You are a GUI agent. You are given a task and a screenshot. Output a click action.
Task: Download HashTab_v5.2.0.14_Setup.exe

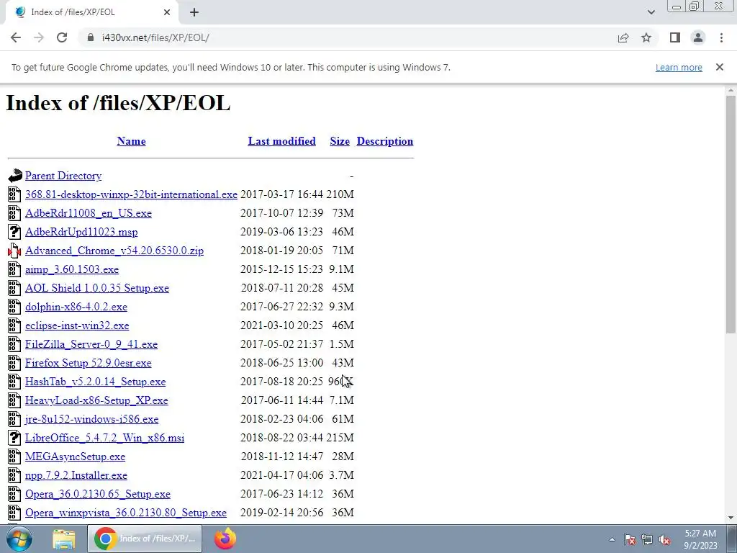pos(96,382)
